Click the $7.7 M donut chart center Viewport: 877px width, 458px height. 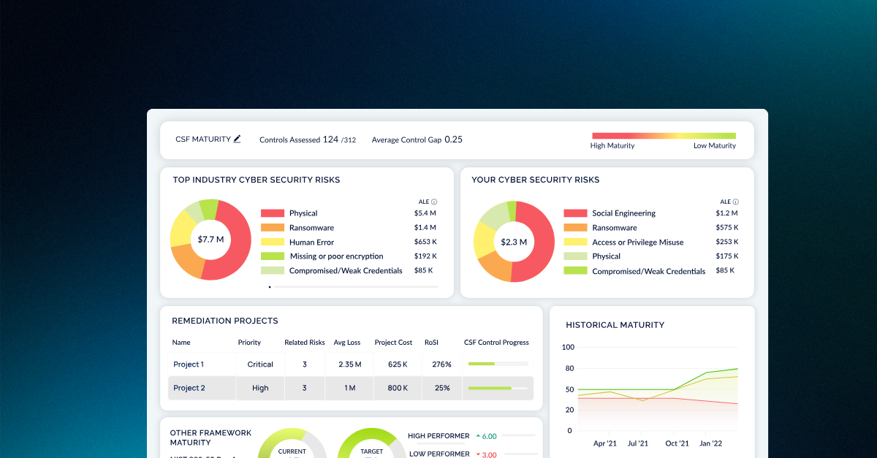(210, 239)
